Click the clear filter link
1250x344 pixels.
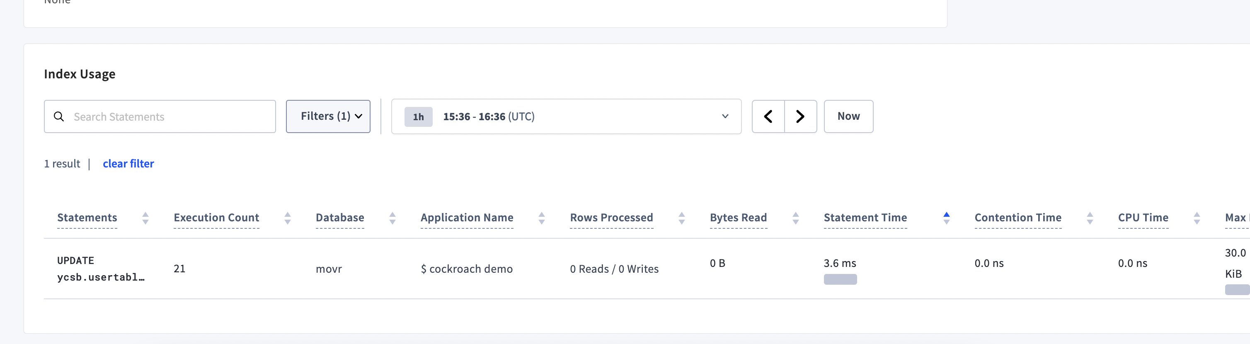pos(128,164)
